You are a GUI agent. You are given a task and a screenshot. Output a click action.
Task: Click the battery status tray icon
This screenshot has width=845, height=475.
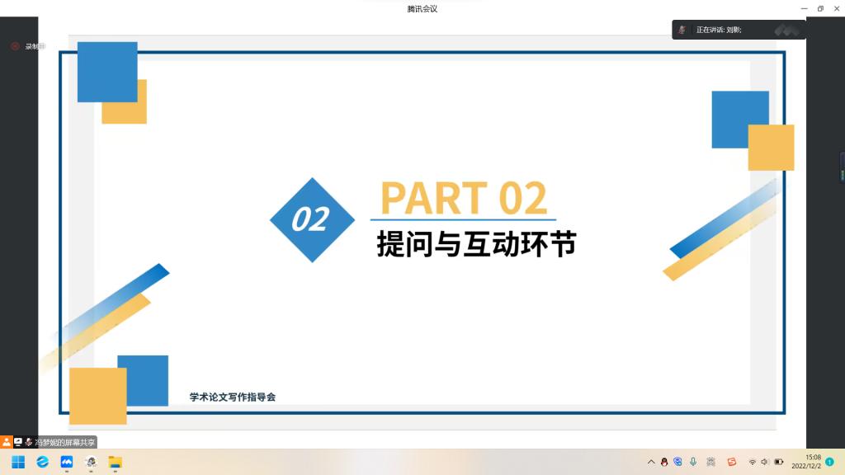pos(778,462)
